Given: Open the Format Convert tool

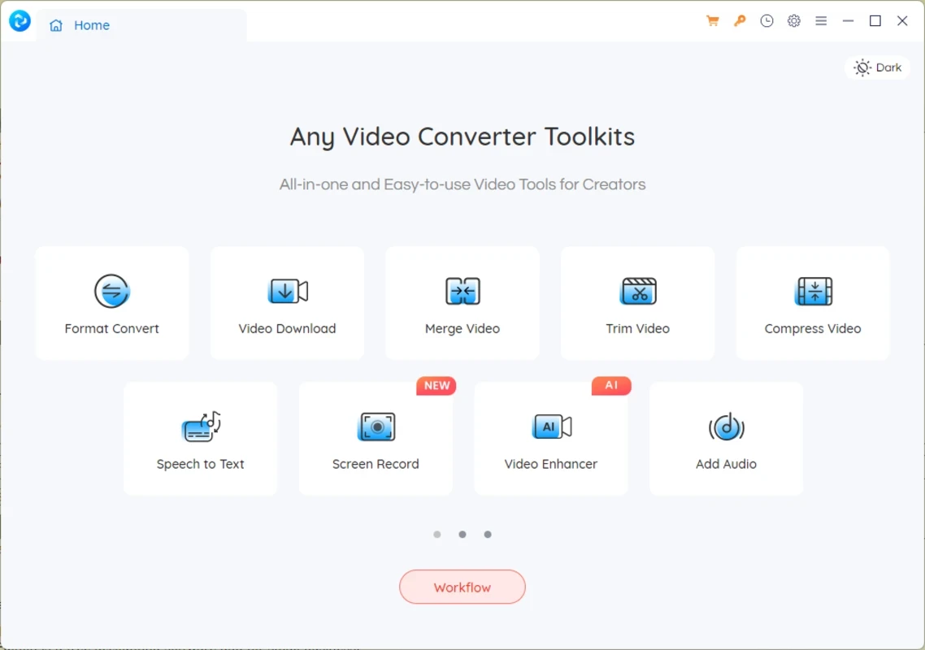Looking at the screenshot, I should click(112, 303).
